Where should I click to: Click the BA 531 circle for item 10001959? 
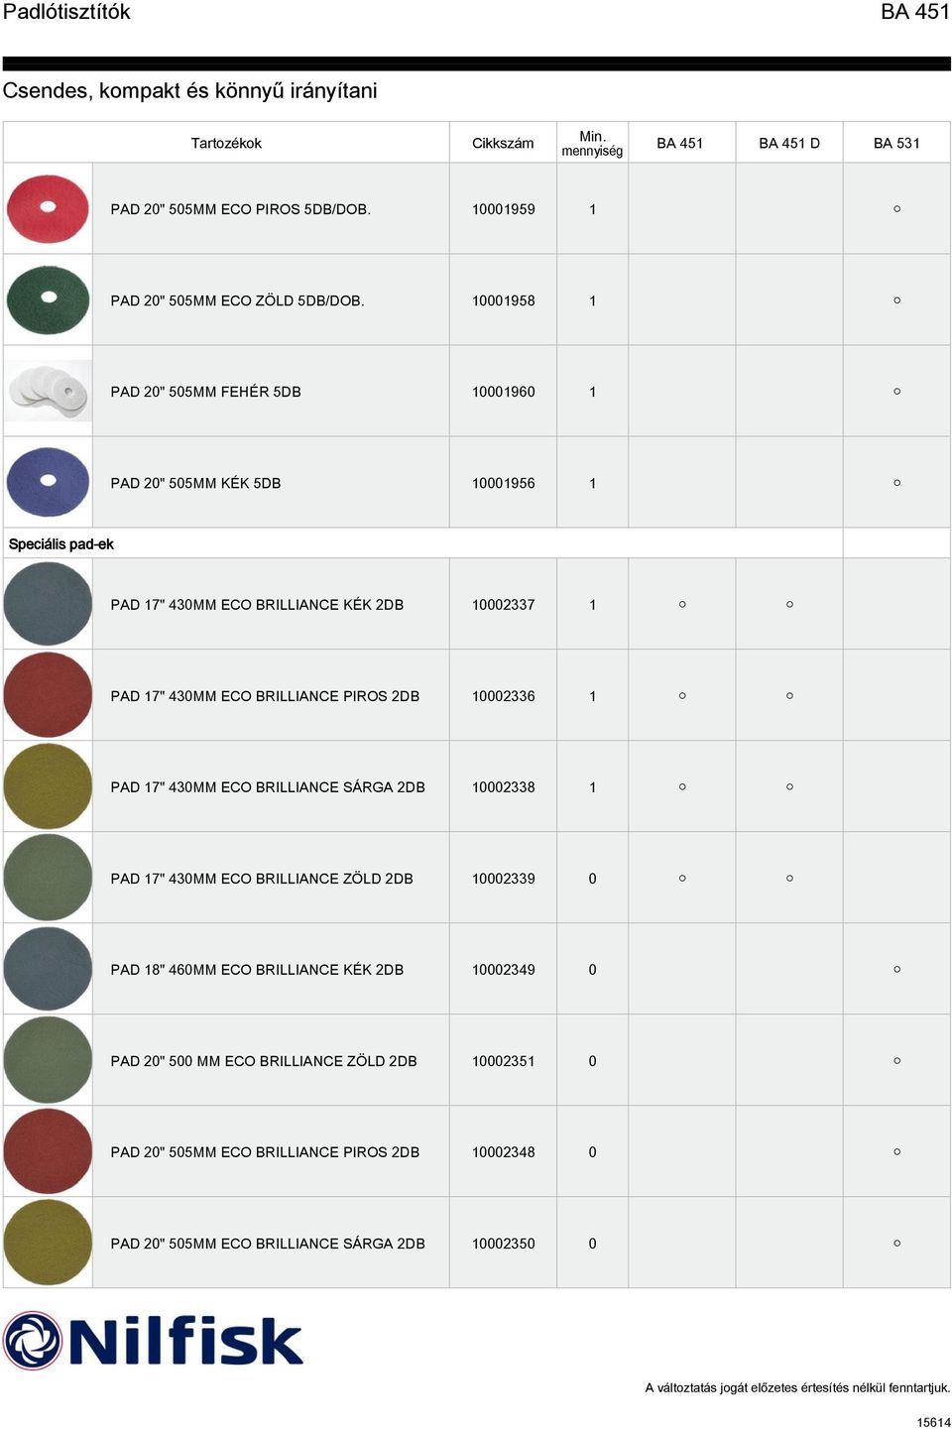[x=896, y=209]
